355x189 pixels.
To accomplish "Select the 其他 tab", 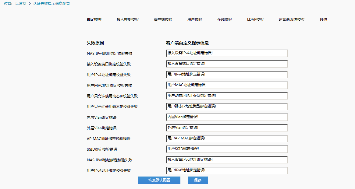I will point(323,19).
